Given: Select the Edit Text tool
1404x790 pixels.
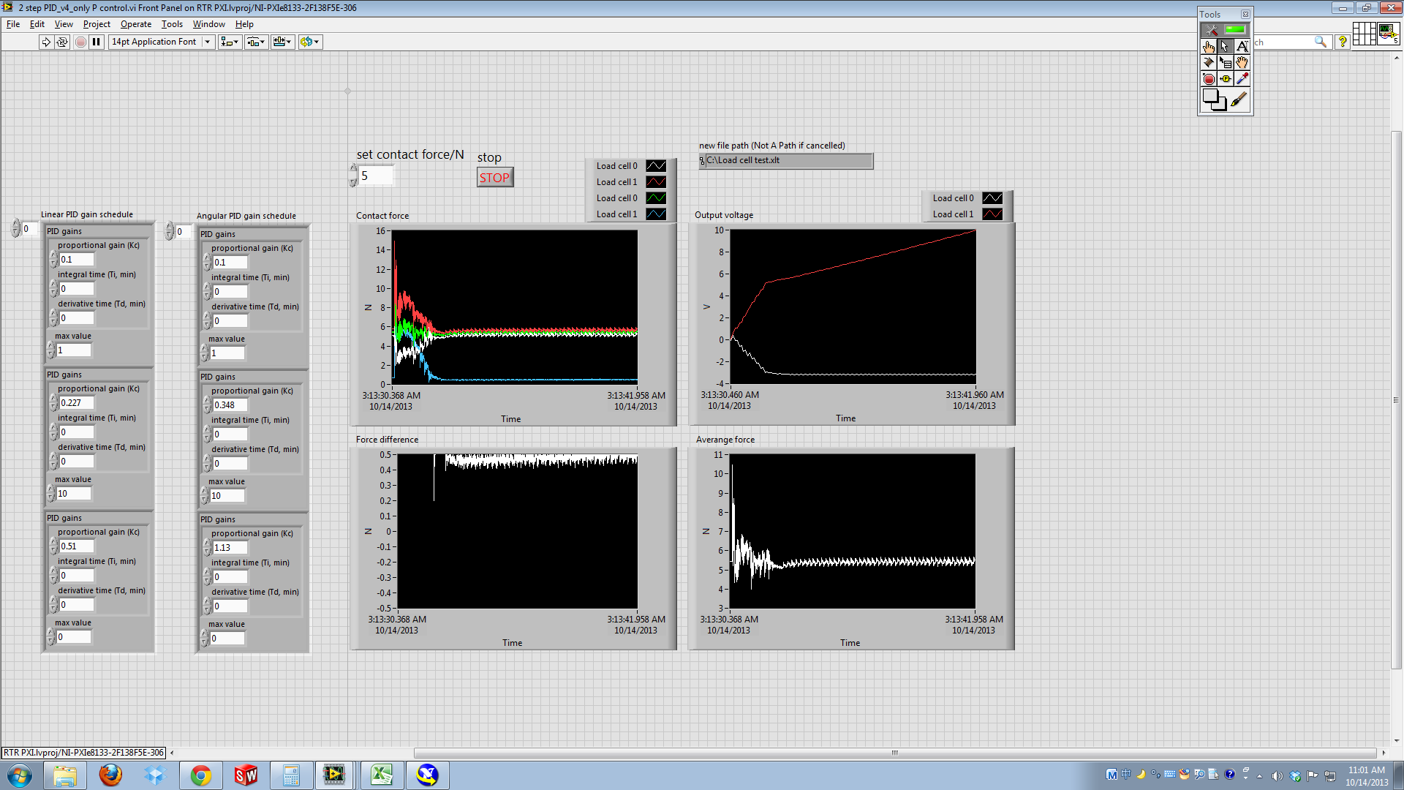Looking at the screenshot, I should click(x=1242, y=46).
